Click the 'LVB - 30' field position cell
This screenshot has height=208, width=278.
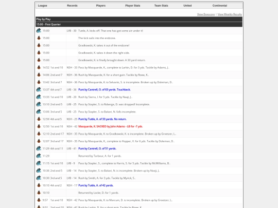(72, 31)
